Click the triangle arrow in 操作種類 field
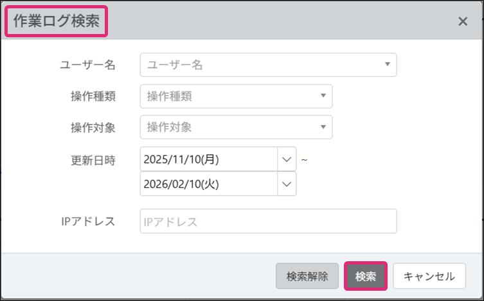The image size is (484, 301). click(323, 96)
